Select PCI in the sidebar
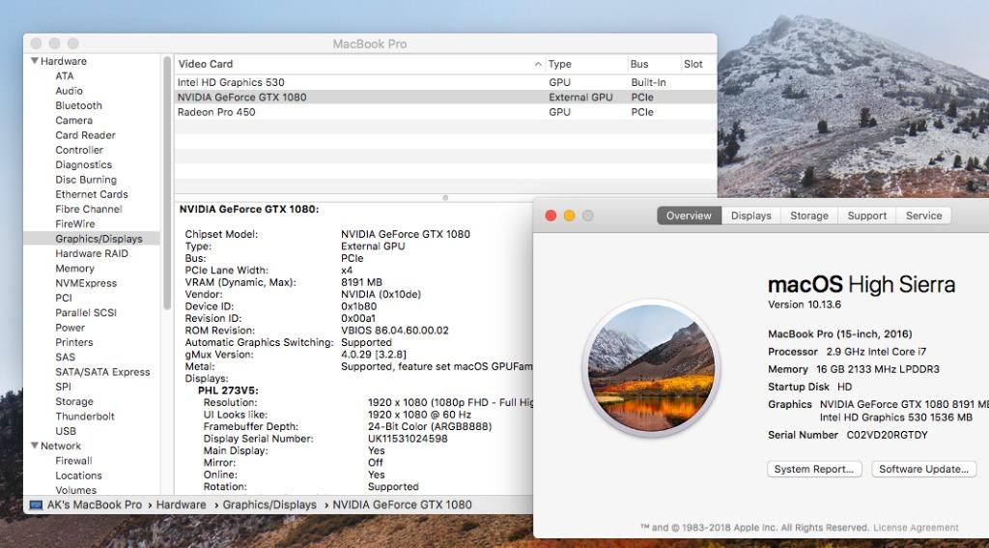The image size is (989, 548). click(x=64, y=298)
